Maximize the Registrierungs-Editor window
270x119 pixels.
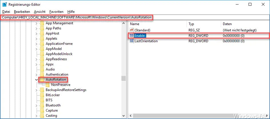click(250, 5)
